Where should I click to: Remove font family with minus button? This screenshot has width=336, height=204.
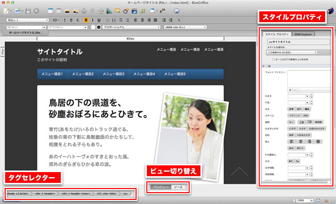295,90
